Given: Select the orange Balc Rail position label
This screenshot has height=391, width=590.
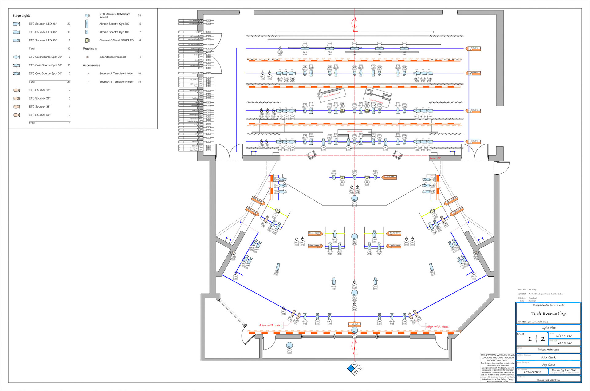Looking at the screenshot, I should [354, 324].
